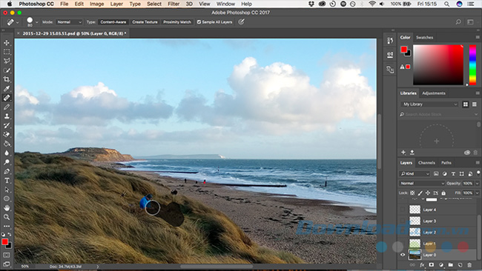This screenshot has width=482, height=271.
Task: Click the delete layer trash icon
Action: click(x=469, y=265)
